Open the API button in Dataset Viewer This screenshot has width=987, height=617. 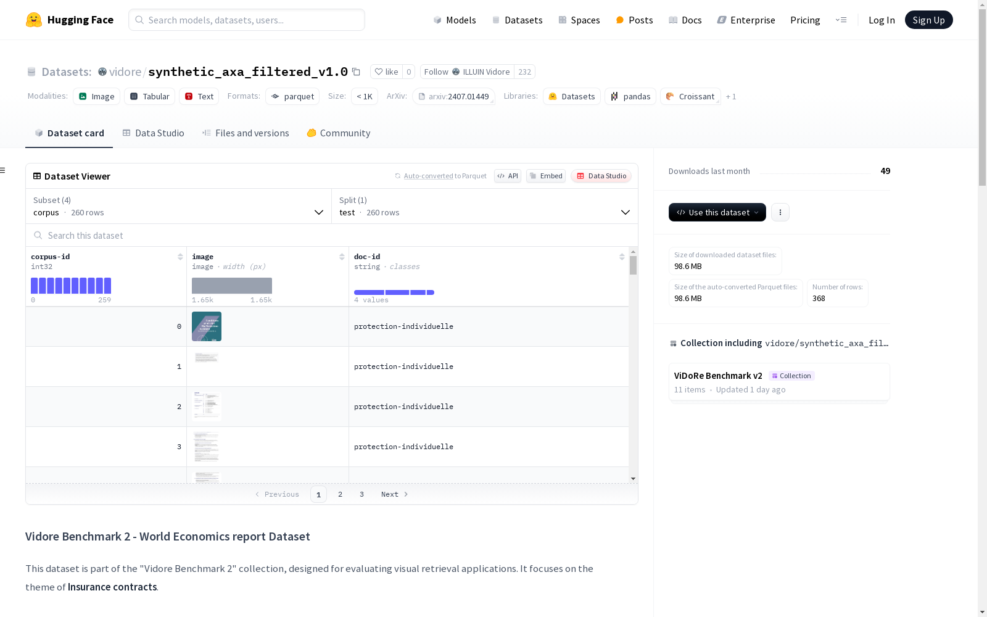coord(508,176)
